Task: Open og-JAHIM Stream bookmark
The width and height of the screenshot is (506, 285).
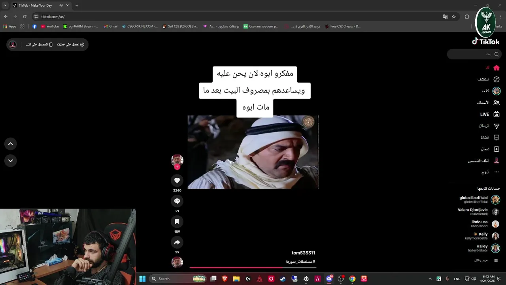Action: click(x=81, y=27)
